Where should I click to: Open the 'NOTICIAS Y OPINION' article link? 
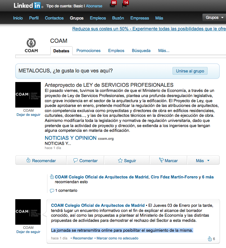[x=70, y=138]
